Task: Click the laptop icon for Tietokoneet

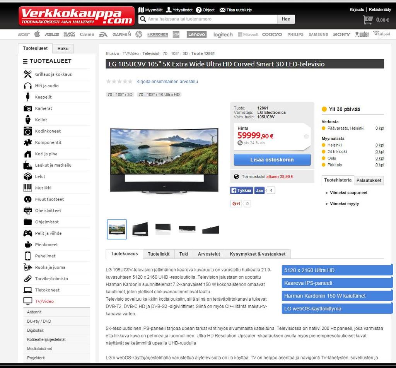Action: [28, 290]
